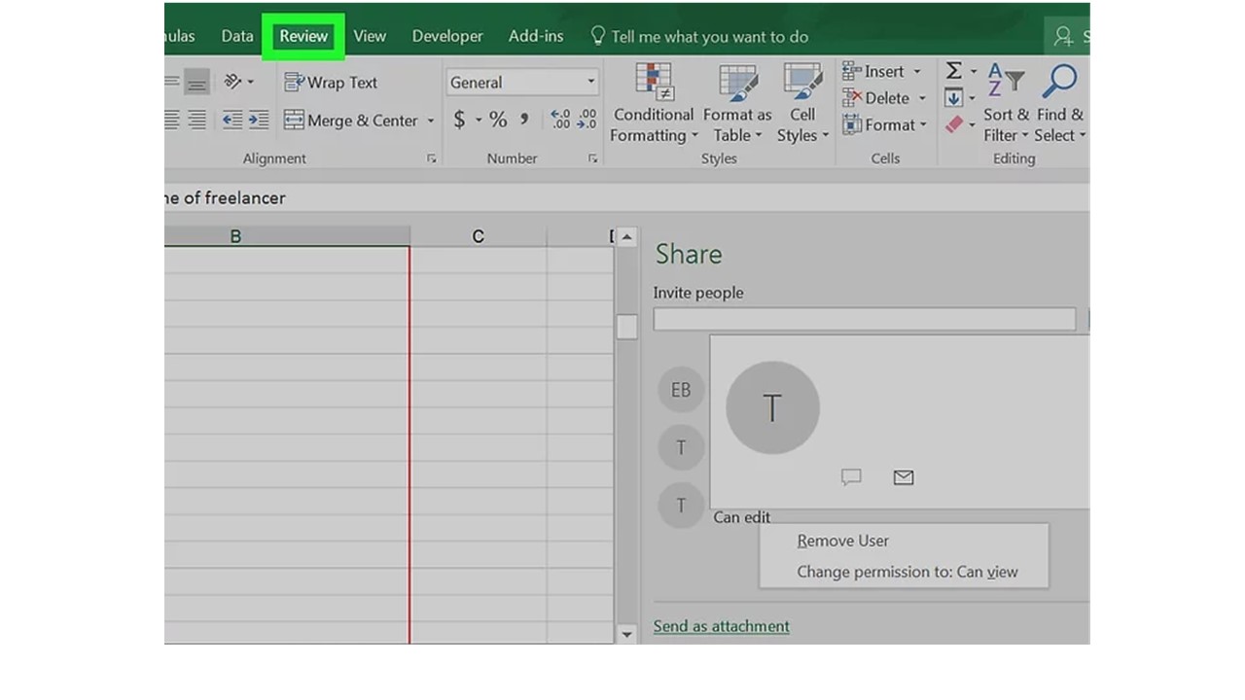The height and width of the screenshot is (700, 1245).
Task: Open Sort & Filter options
Action: (x=1004, y=102)
